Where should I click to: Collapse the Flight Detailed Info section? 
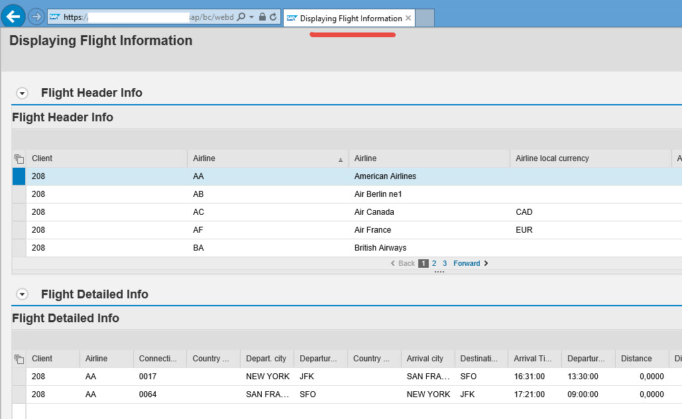22,294
